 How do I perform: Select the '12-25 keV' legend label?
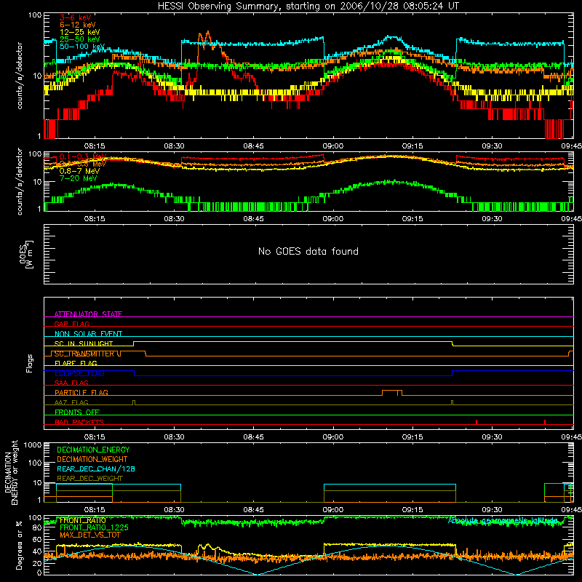click(80, 32)
